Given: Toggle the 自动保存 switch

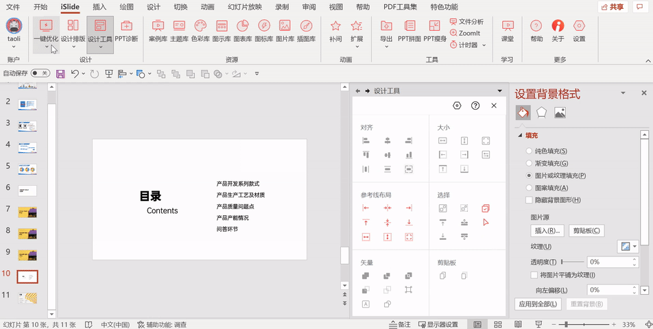Looking at the screenshot, I should [40, 73].
